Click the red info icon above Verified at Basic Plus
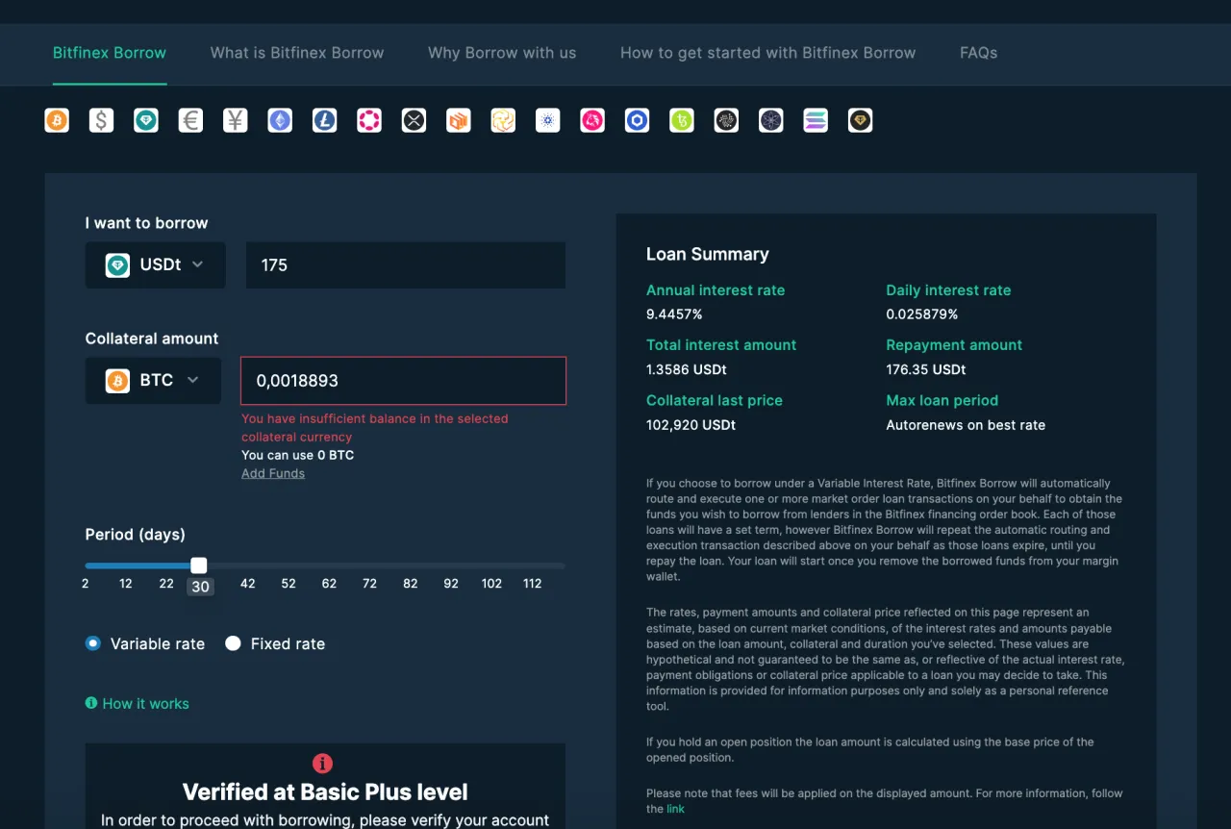This screenshot has height=829, width=1231. pos(323,764)
